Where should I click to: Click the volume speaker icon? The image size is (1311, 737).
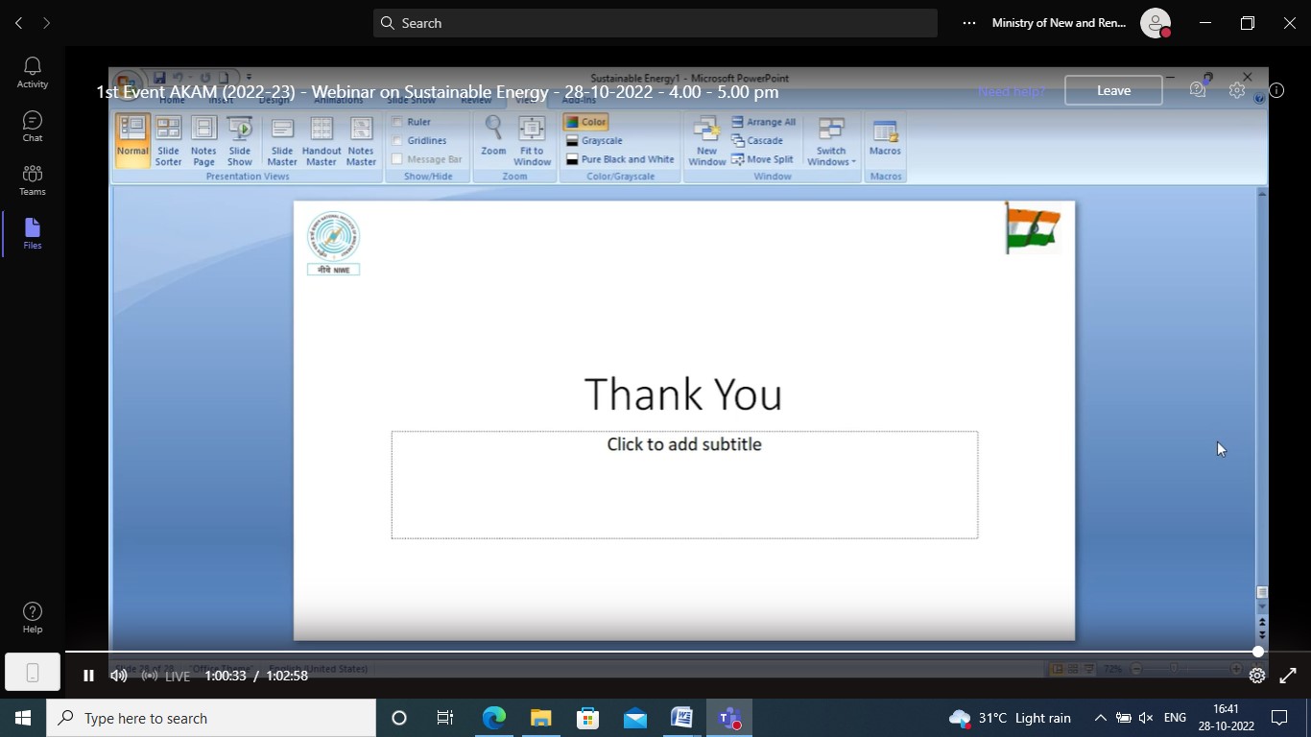coord(119,676)
